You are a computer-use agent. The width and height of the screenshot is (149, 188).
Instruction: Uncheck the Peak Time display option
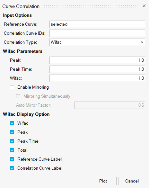pos(12,141)
